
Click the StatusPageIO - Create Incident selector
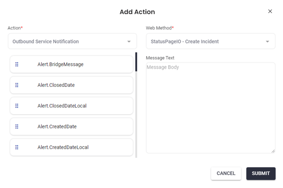point(205,42)
